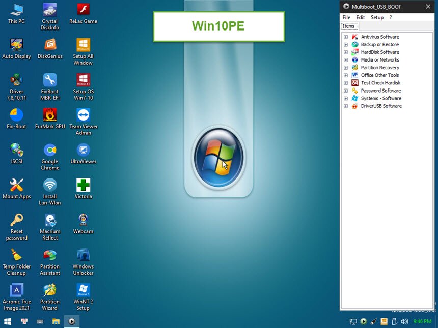The height and width of the screenshot is (328, 438).
Task: Select the ISCSI desktop icon
Action: pos(16,154)
